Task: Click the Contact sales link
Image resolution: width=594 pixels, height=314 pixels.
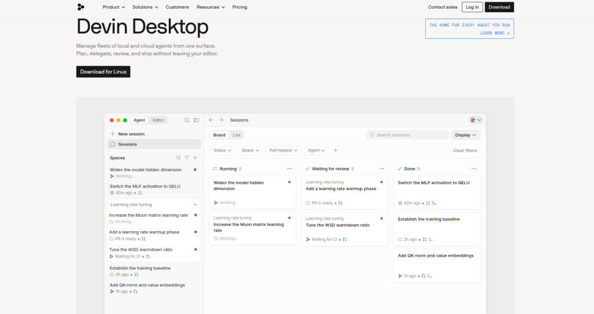Action: pos(443,7)
